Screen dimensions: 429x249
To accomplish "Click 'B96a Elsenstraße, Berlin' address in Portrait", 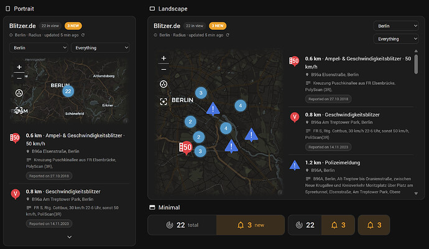I will pyautogui.click(x=55, y=151).
